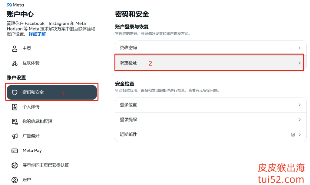Image resolution: width=310 pixels, height=185 pixels.
Task: Open the 账户 menu item
Action: [27, 180]
